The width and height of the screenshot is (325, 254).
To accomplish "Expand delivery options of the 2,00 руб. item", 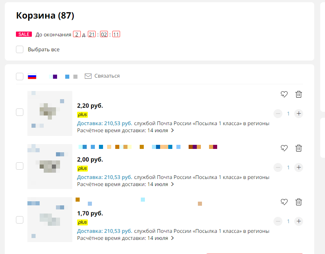I will pos(172,184).
